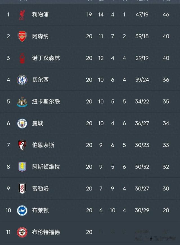The height and width of the screenshot is (245, 180).
Task: Click the Arsenal club crest
Action: tap(22, 36)
